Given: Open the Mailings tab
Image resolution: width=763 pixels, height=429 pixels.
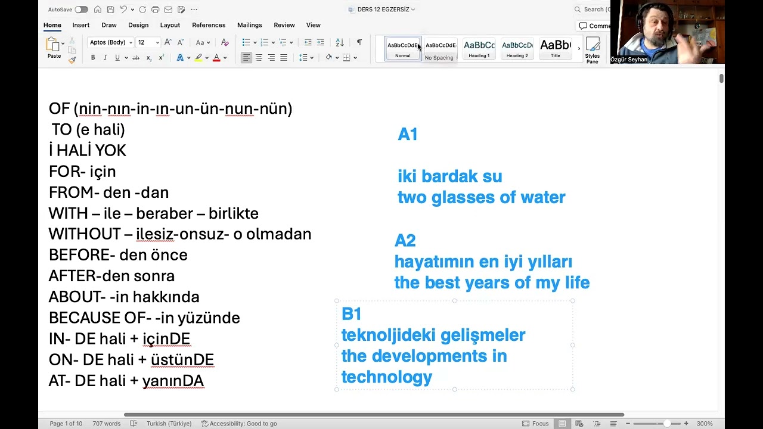Looking at the screenshot, I should pos(250,25).
